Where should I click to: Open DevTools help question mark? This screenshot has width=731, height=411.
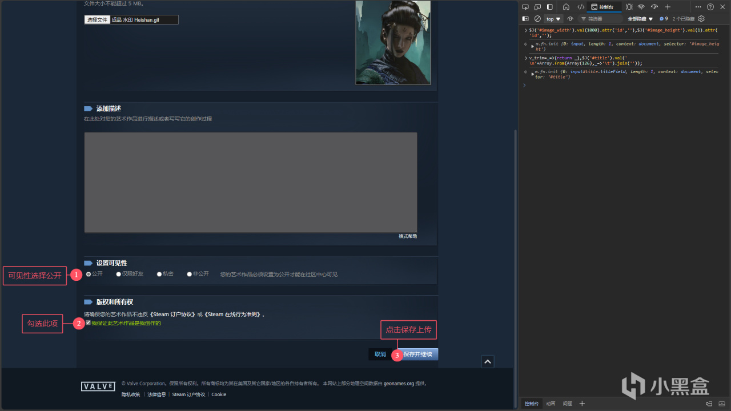(710, 7)
